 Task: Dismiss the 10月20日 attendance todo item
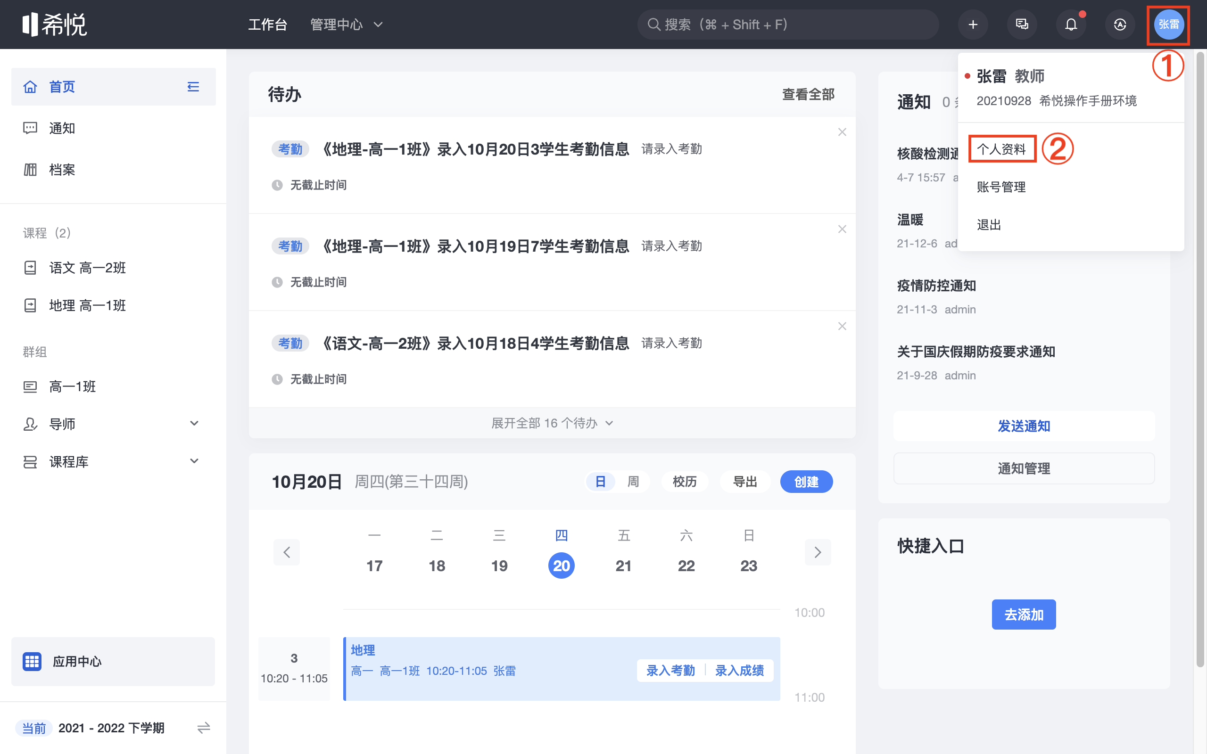(x=842, y=132)
